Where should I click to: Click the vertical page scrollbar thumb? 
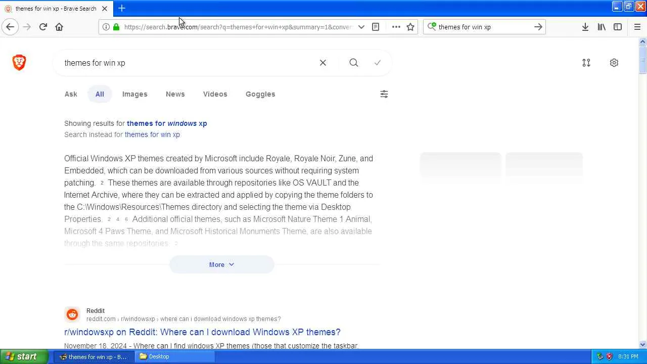click(642, 60)
